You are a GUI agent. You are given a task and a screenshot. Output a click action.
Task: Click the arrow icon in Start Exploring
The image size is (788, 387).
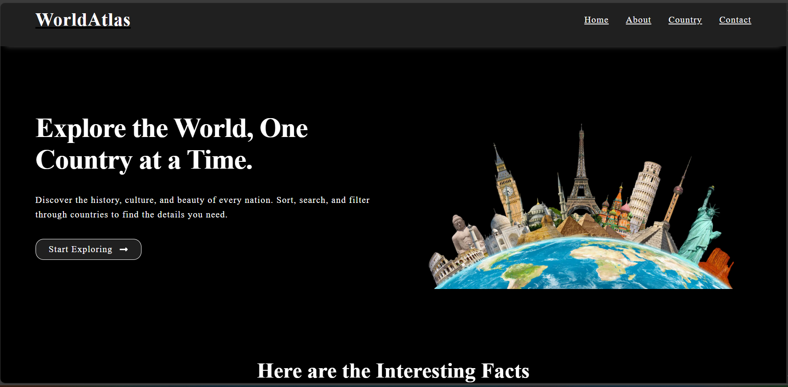click(x=124, y=250)
